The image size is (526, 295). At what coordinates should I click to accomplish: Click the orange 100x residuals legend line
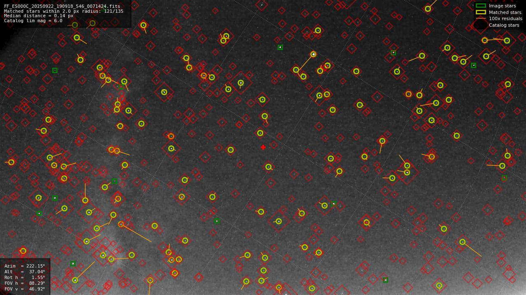coord(481,18)
